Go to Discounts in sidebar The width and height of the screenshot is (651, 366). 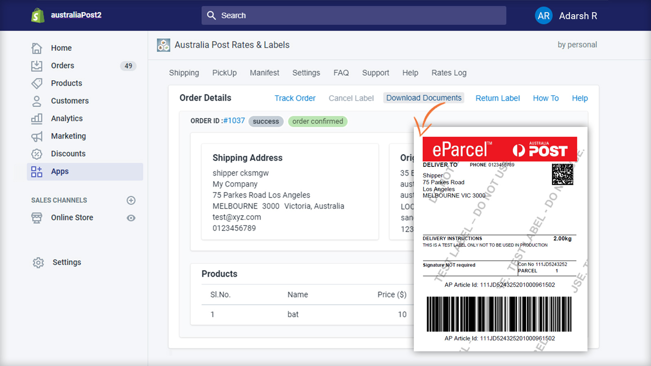coord(68,154)
